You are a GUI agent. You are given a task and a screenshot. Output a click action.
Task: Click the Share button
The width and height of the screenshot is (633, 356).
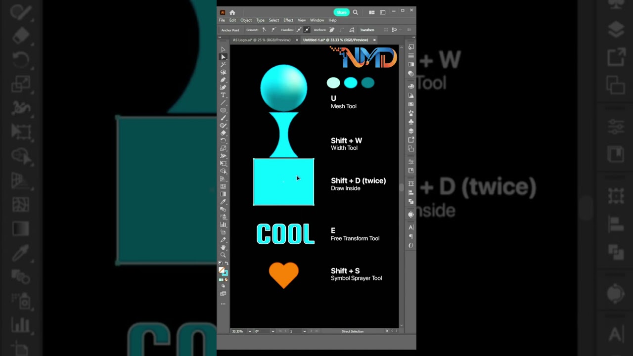coord(341,12)
